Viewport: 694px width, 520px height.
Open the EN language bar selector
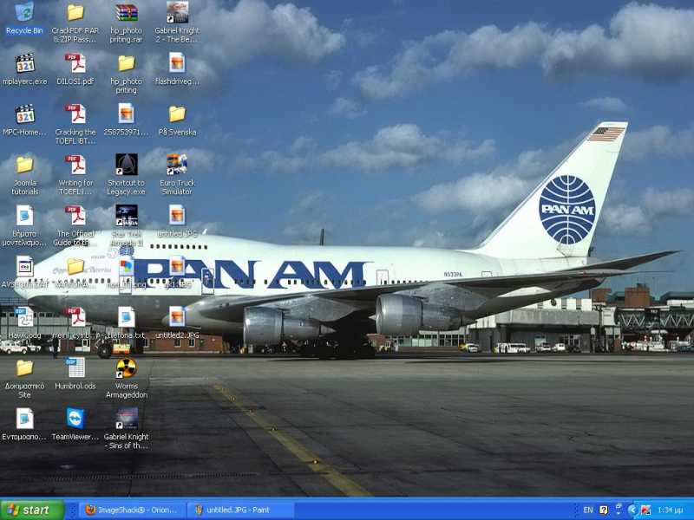point(588,510)
